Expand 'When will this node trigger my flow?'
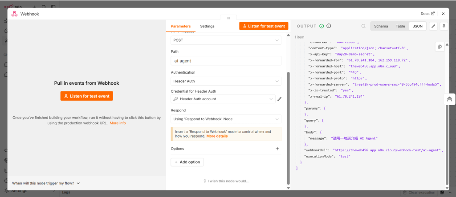Screen dimensions: 456x197 pos(46,183)
